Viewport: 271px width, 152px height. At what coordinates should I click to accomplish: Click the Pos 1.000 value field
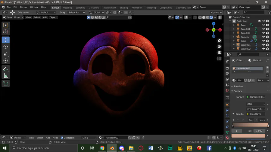coord(259,131)
